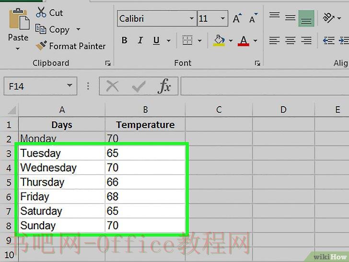Click the Copy icon
Screen dimensions: 349x262
tap(41, 29)
